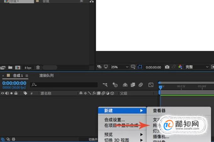Click the trash delete icon in project panel
Screen dimensions: 214x142
click(x=38, y=67)
